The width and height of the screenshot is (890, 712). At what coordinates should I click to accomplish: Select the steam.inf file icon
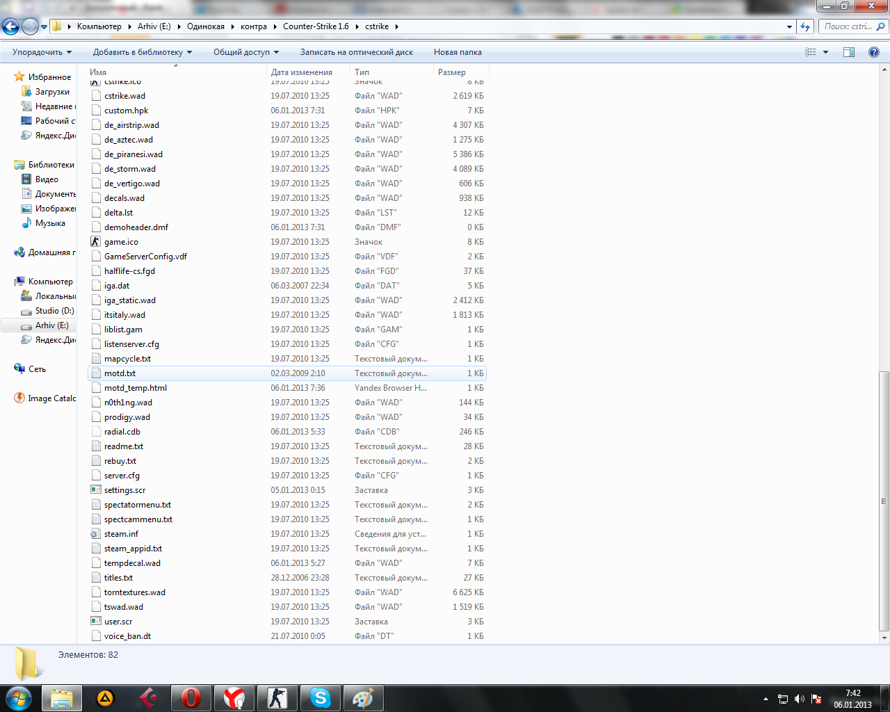tap(96, 534)
